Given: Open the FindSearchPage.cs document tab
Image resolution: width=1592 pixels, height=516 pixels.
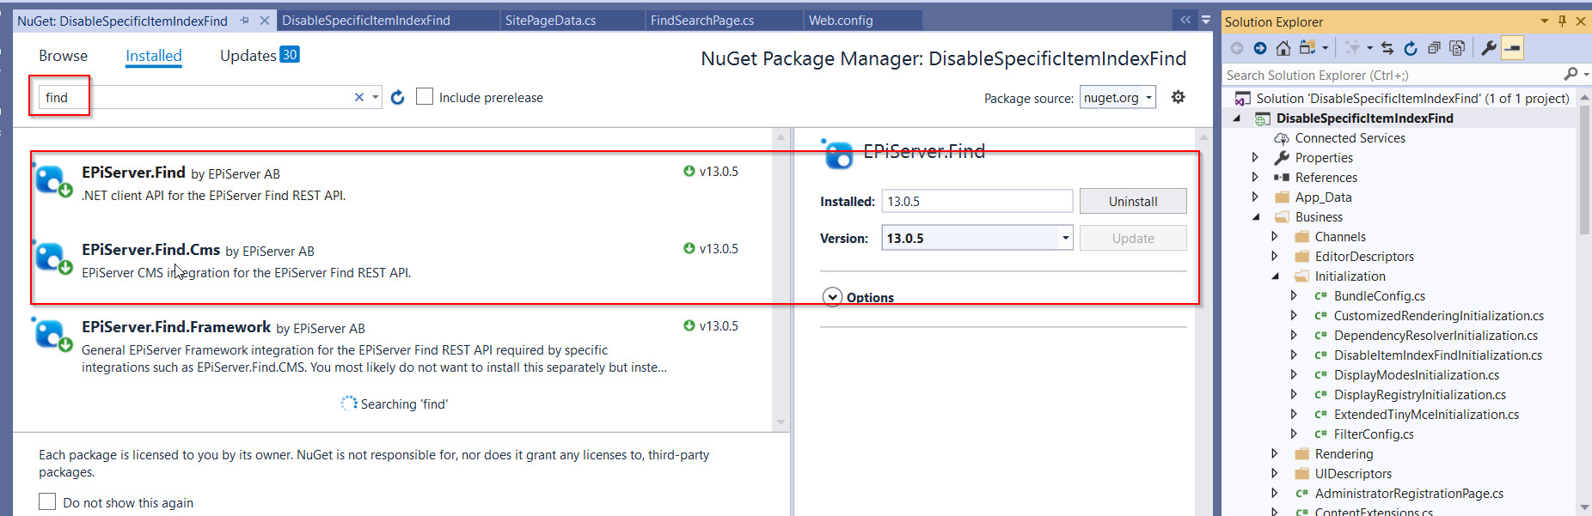Looking at the screenshot, I should 702,21.
